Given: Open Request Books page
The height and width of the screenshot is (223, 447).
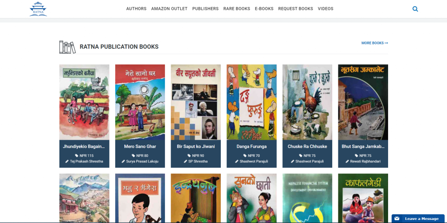Looking at the screenshot, I should click(296, 9).
